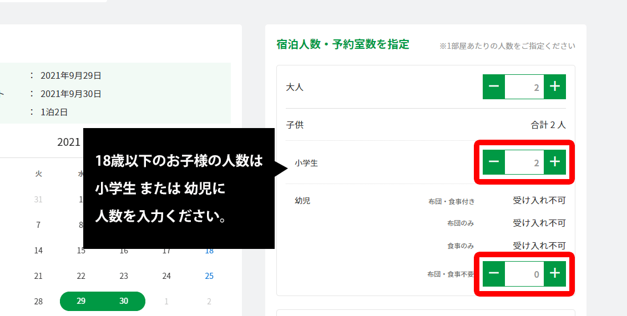Choose date 24 on the calendar
Image resolution: width=627 pixels, height=316 pixels.
(x=166, y=276)
